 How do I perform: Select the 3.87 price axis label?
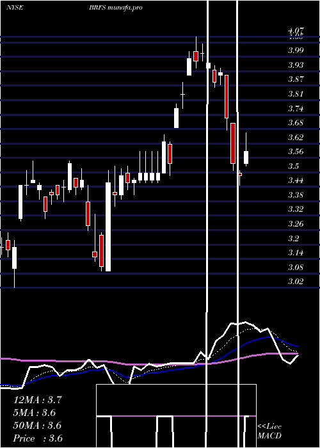[x=296, y=79]
